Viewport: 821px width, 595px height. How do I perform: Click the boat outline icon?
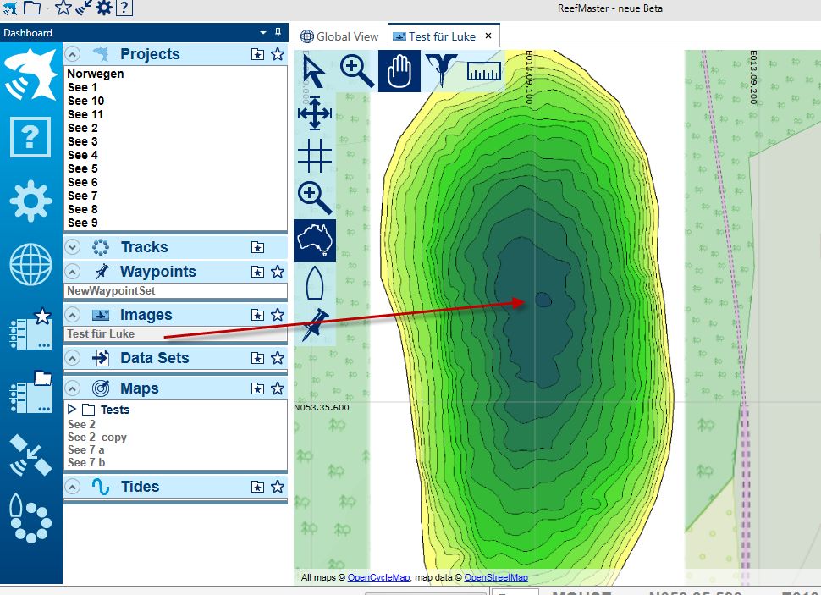[314, 282]
